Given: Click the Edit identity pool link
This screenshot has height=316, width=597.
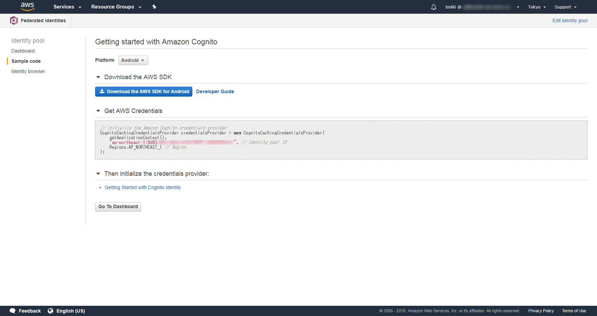Looking at the screenshot, I should coord(569,20).
